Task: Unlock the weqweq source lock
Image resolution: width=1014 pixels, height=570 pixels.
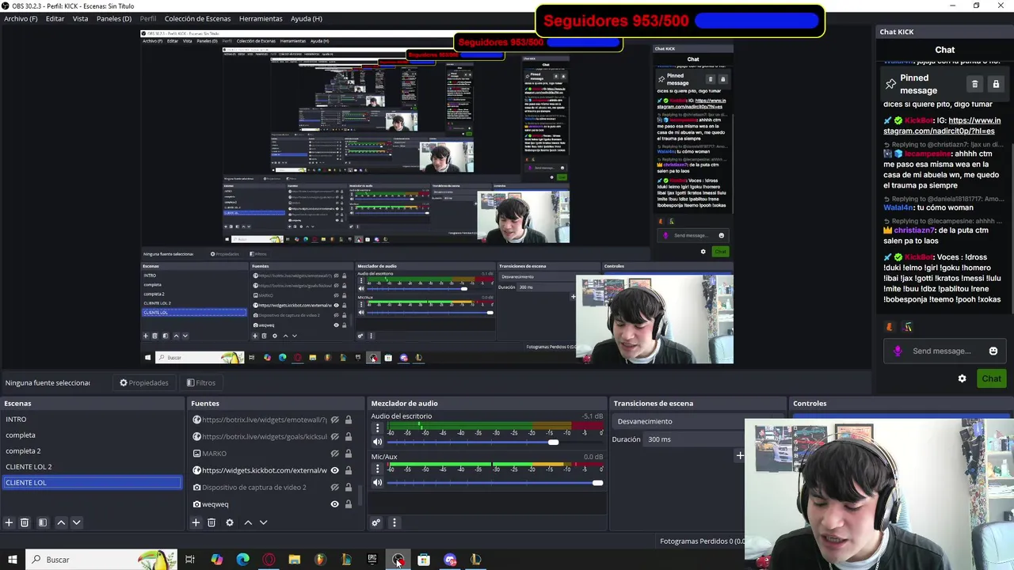Action: 348,504
